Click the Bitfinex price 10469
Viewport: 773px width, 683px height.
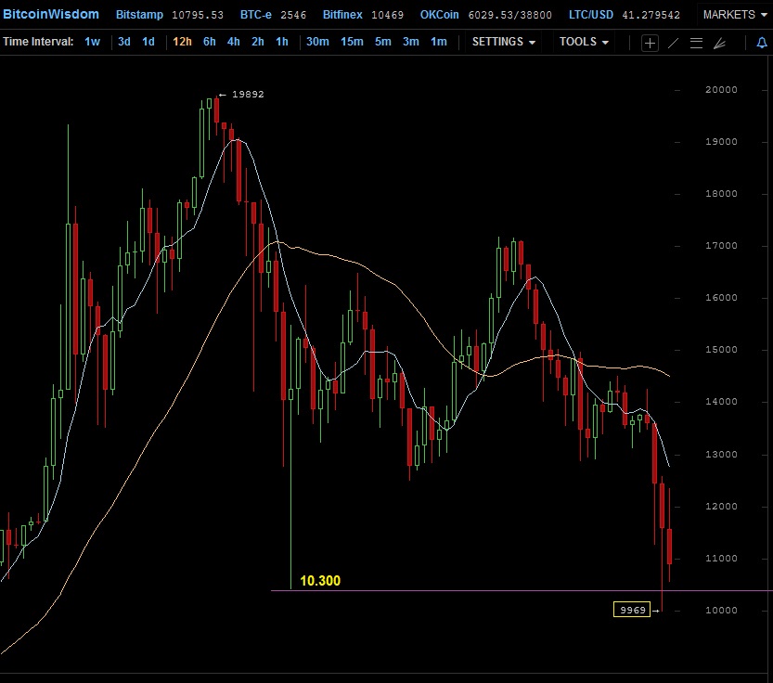pos(388,15)
